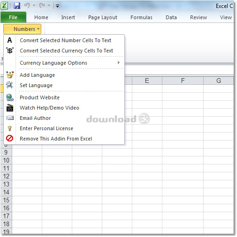Click the Undo arrow icon
237x237 pixels.
27,6
